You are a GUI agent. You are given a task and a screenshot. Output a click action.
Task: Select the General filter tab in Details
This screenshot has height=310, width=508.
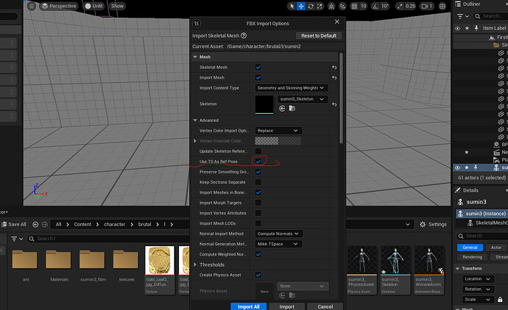pos(470,248)
